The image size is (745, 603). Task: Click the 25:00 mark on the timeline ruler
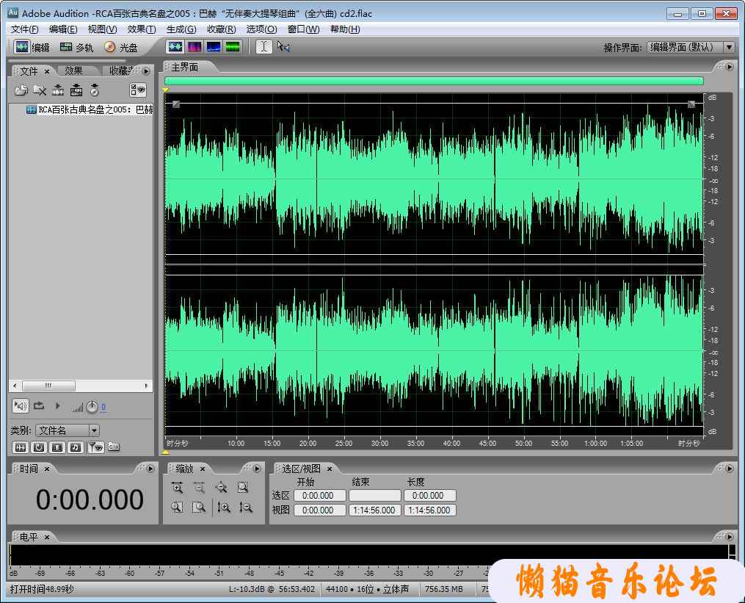(x=344, y=443)
